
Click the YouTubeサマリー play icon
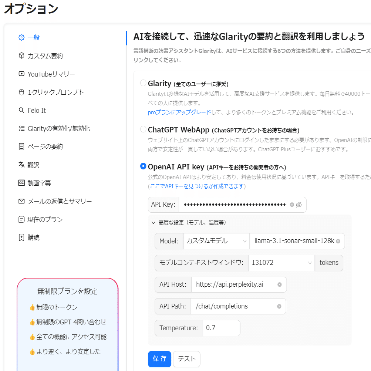coord(21,74)
